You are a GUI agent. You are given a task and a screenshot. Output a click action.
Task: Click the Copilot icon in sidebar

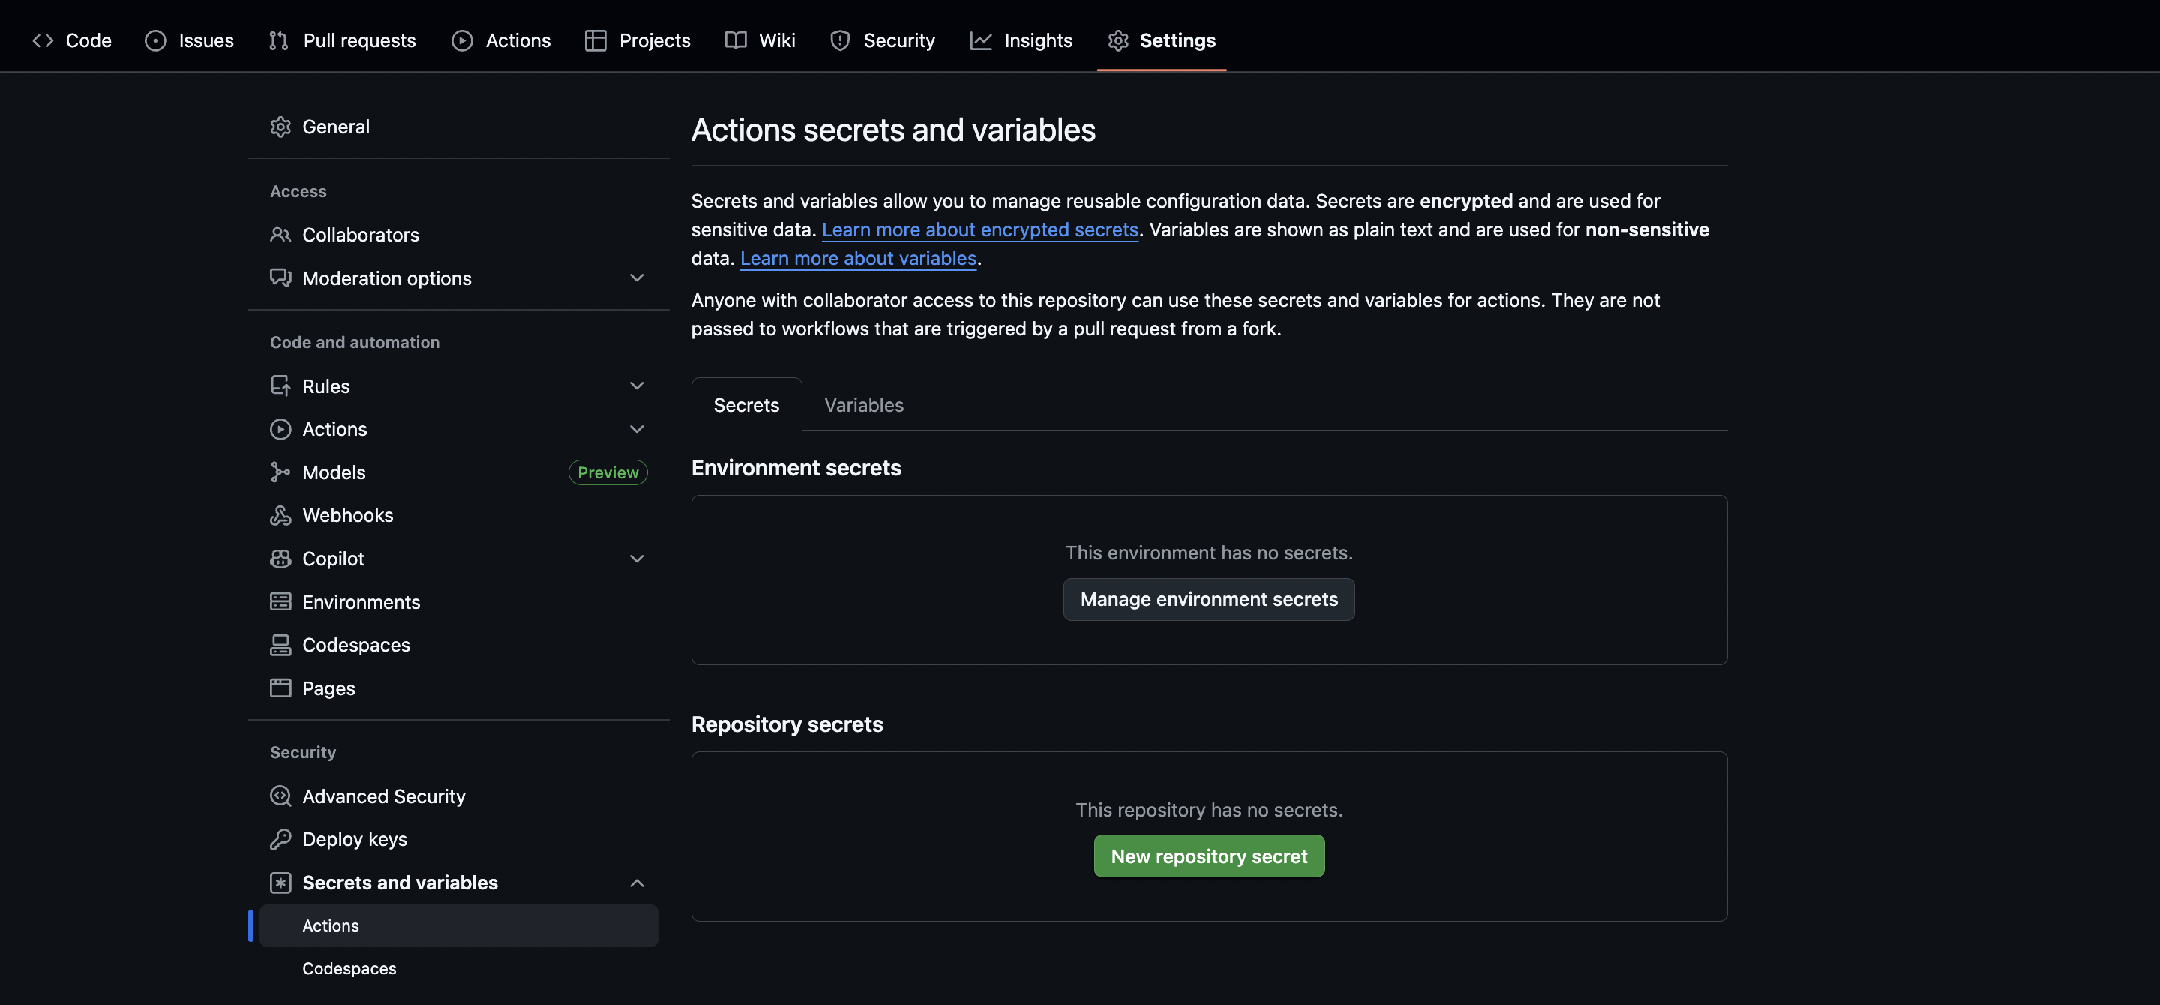280,559
